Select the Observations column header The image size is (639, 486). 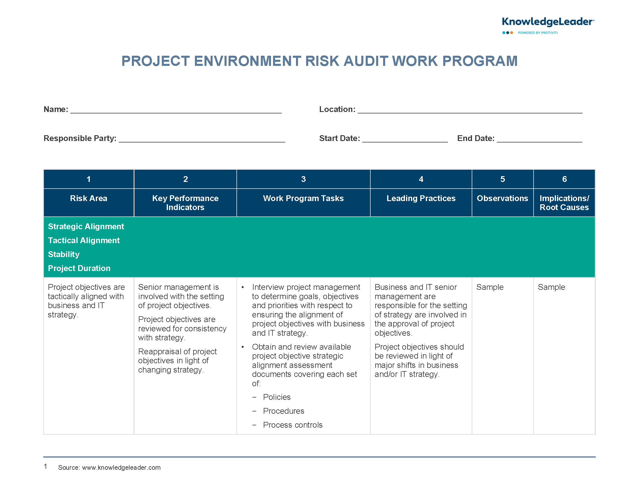click(502, 198)
